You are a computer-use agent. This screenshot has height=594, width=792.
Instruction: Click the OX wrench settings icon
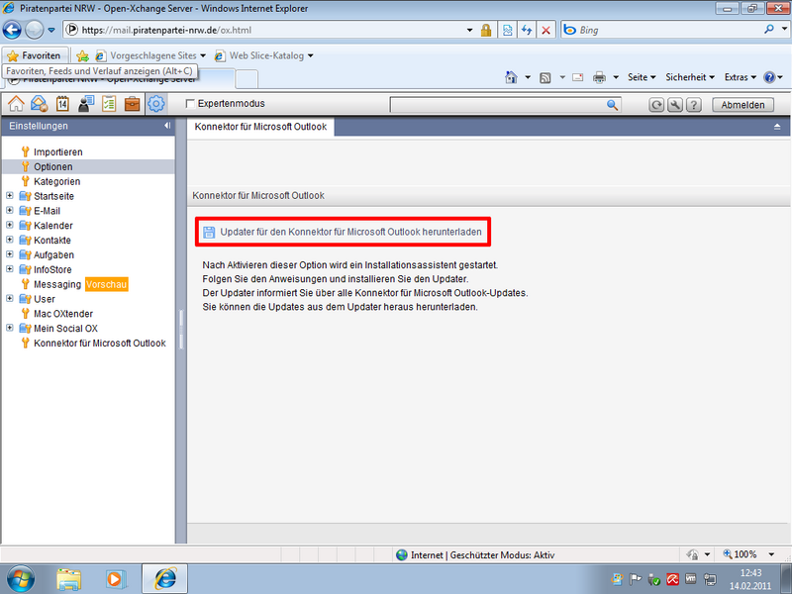click(x=675, y=105)
